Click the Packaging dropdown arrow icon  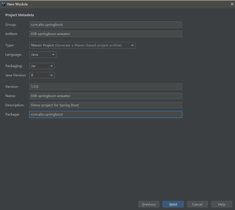pos(51,66)
